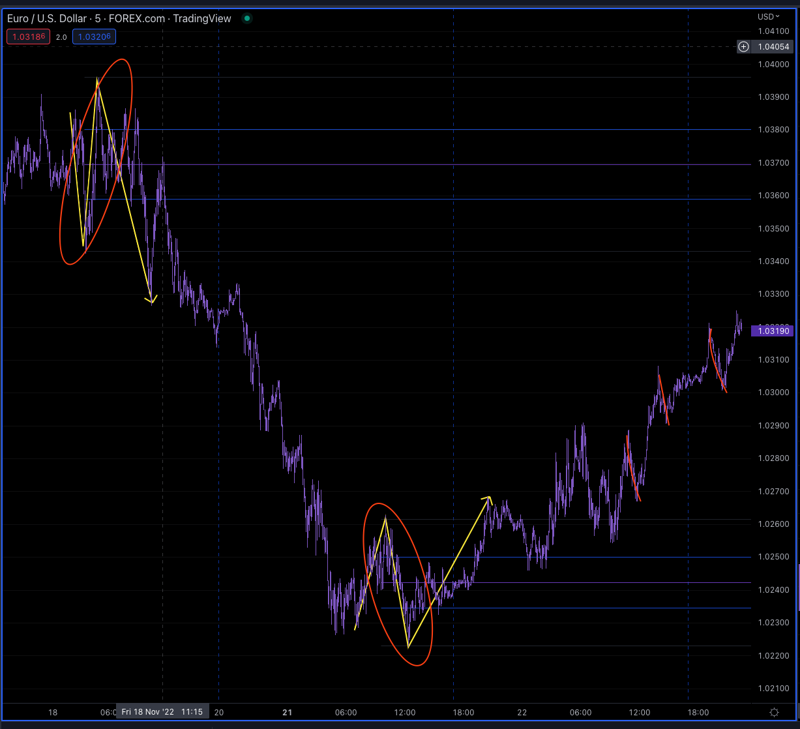800x729 pixels.
Task: Click the Fri 18 Nov '22 11:15 time label
Action: coord(162,712)
